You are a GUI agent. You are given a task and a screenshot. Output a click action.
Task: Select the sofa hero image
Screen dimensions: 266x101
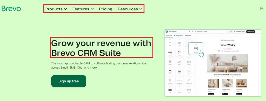228,63
